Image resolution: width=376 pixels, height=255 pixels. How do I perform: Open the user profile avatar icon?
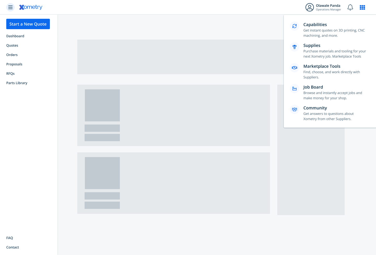[310, 7]
